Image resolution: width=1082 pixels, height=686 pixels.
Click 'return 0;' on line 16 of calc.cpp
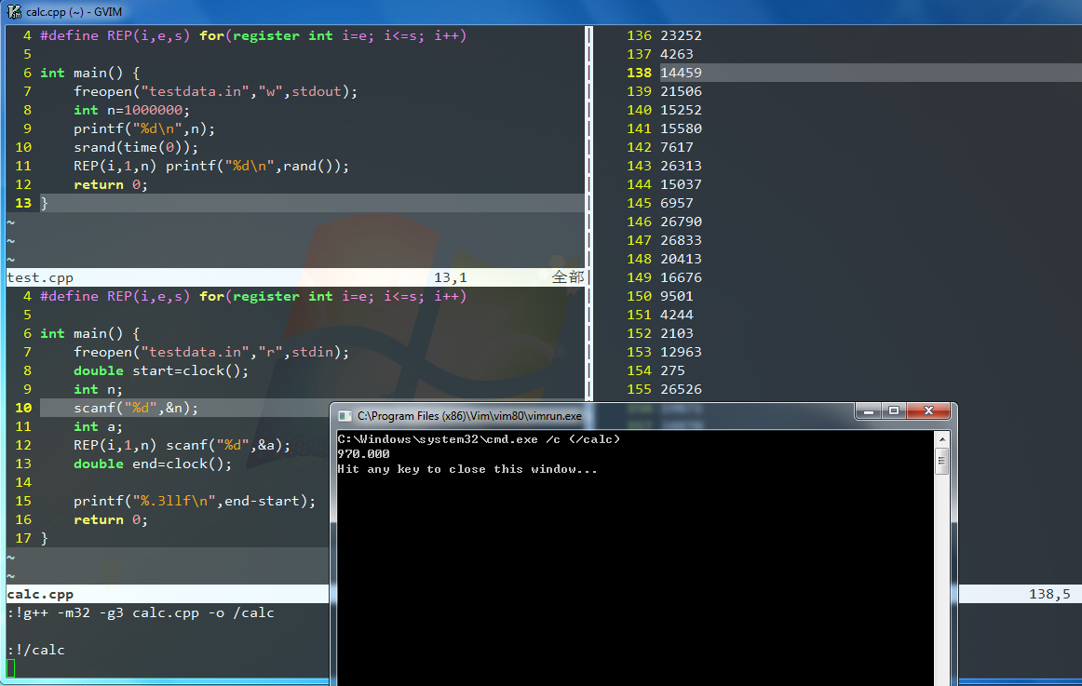(111, 519)
